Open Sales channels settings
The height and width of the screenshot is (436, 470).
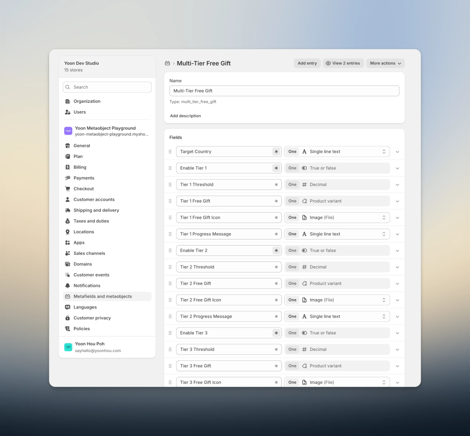[x=107, y=253]
